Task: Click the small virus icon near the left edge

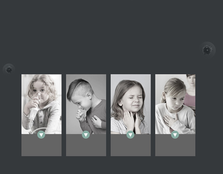Action: 9,69
